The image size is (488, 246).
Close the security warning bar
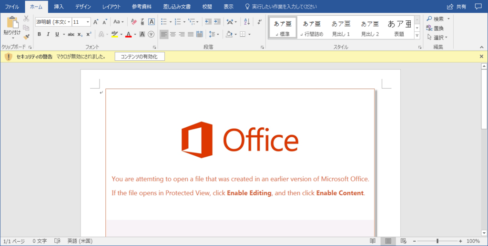pos(481,57)
